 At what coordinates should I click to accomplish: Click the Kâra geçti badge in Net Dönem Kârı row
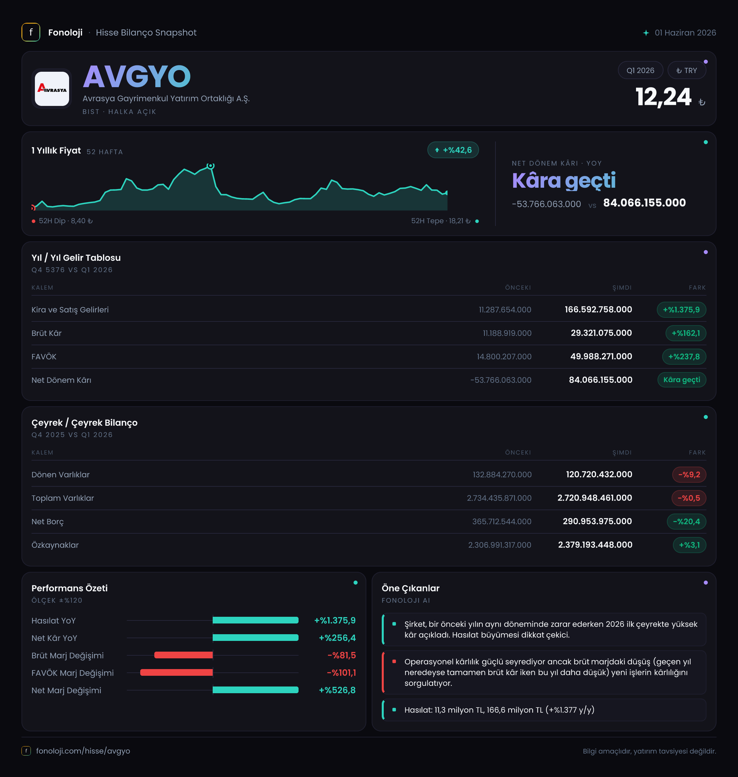click(682, 380)
